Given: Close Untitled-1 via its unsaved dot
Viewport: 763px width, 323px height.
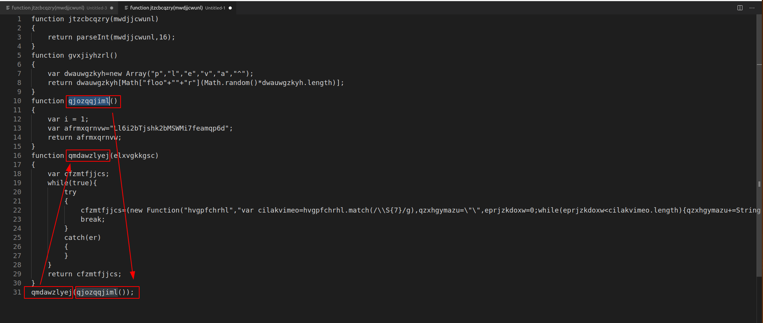Looking at the screenshot, I should (230, 8).
